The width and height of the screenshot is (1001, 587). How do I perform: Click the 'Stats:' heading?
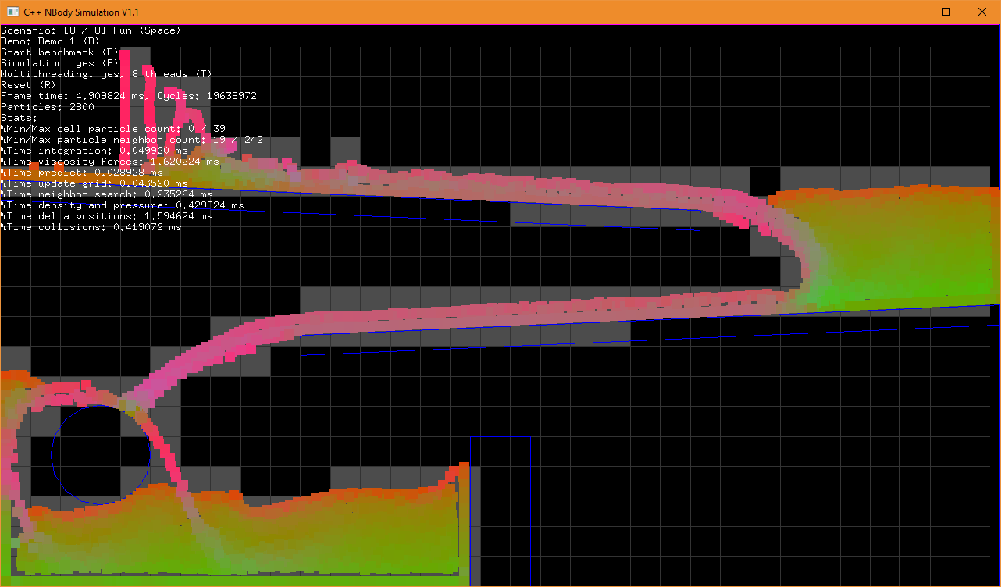(19, 118)
